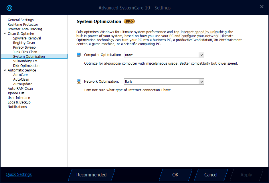269x183 pixels.
Task: Select Clean & Optimize category
Action: (x=21, y=33)
